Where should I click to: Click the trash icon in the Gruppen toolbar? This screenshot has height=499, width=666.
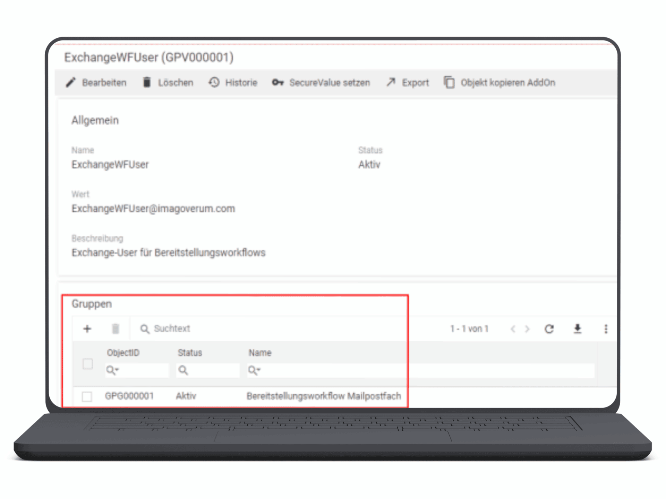coord(116,329)
